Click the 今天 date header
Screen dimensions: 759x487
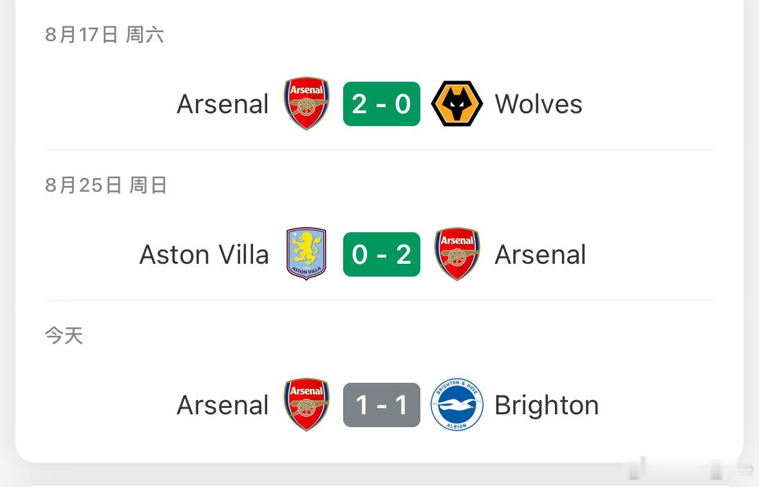tap(64, 336)
